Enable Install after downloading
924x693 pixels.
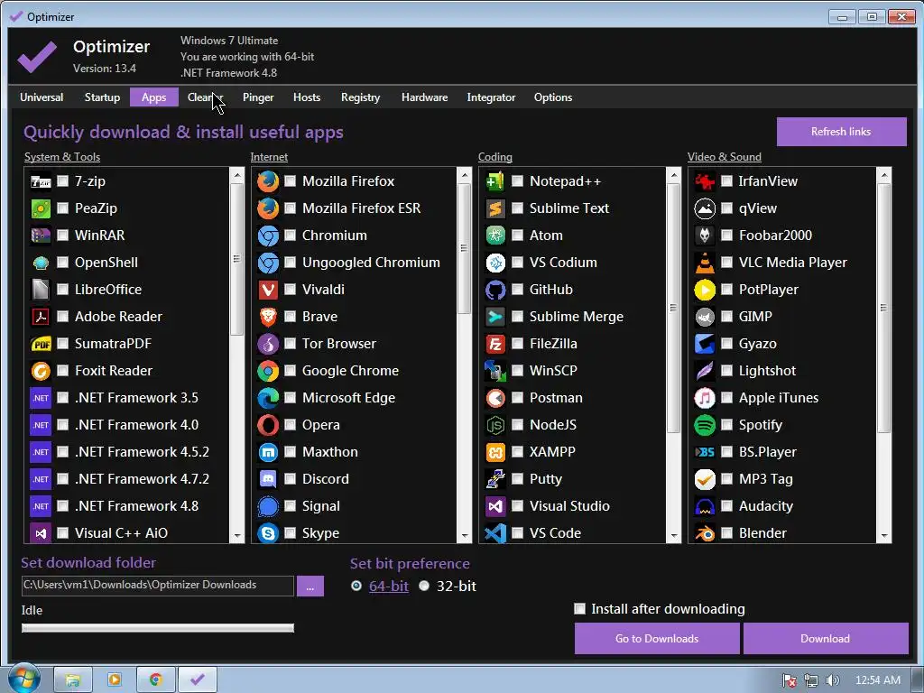(x=580, y=609)
